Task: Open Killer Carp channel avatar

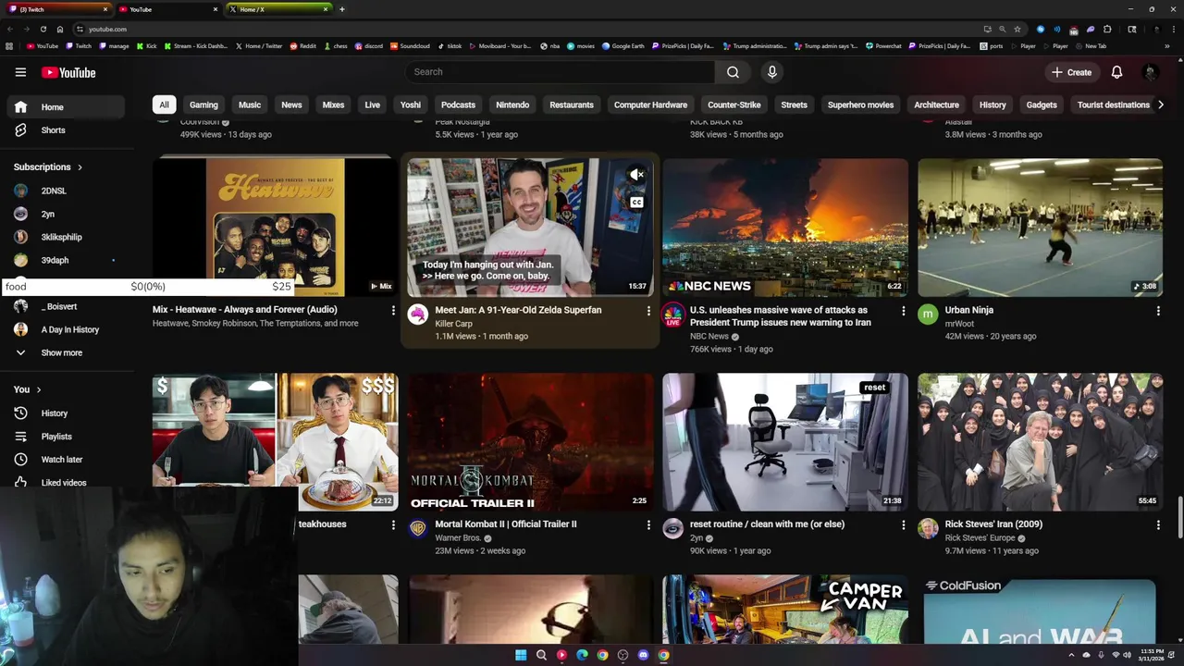Action: tap(418, 314)
